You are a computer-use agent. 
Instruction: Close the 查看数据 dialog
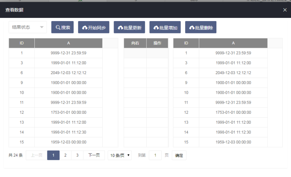[285, 10]
